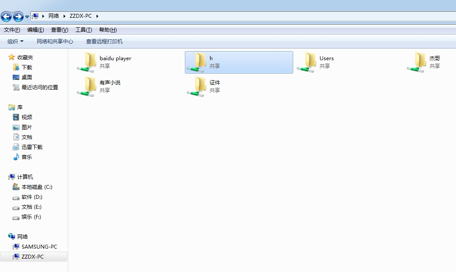Screen dimensions: 456x272
Task: Click the 有声小说 folder name label
Action: 110,82
